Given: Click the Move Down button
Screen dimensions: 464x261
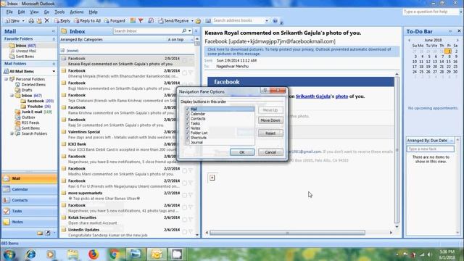Looking at the screenshot, I should pos(270,120).
